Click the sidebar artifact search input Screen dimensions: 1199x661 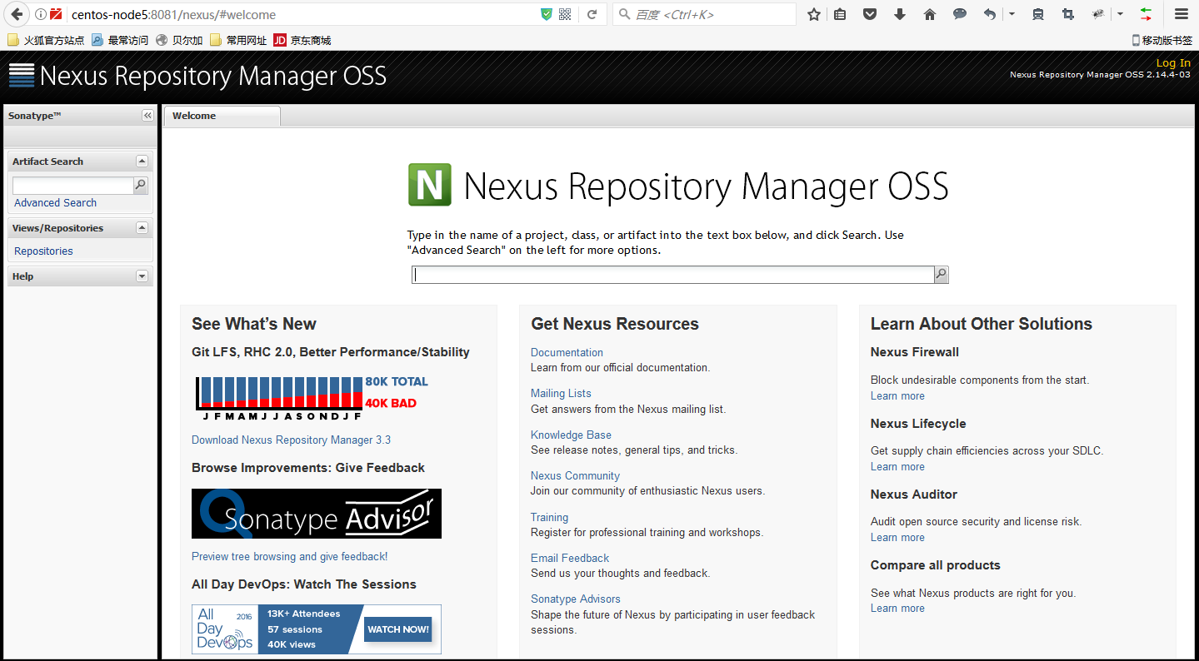pyautogui.click(x=72, y=186)
